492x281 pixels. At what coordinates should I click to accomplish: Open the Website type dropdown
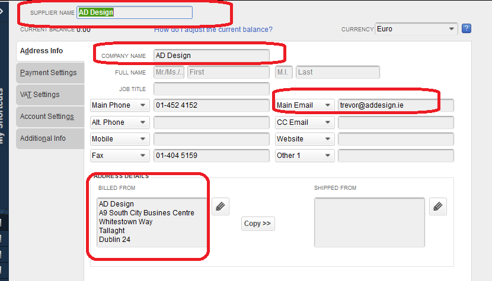(304, 139)
